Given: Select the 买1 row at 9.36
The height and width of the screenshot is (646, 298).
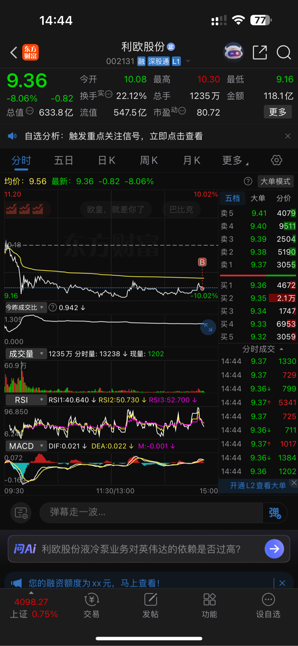Looking at the screenshot, I should point(258,285).
